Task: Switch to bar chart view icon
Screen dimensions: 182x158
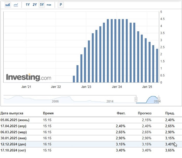Action: (x=8, y=5)
